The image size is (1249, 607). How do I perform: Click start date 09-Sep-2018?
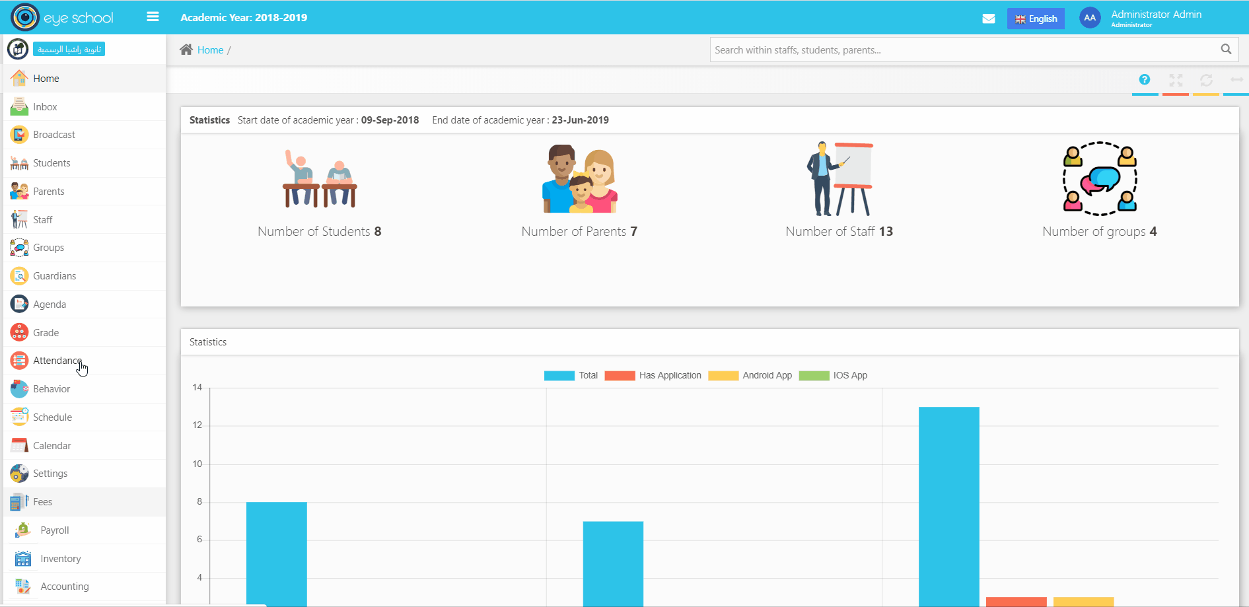[x=390, y=120]
